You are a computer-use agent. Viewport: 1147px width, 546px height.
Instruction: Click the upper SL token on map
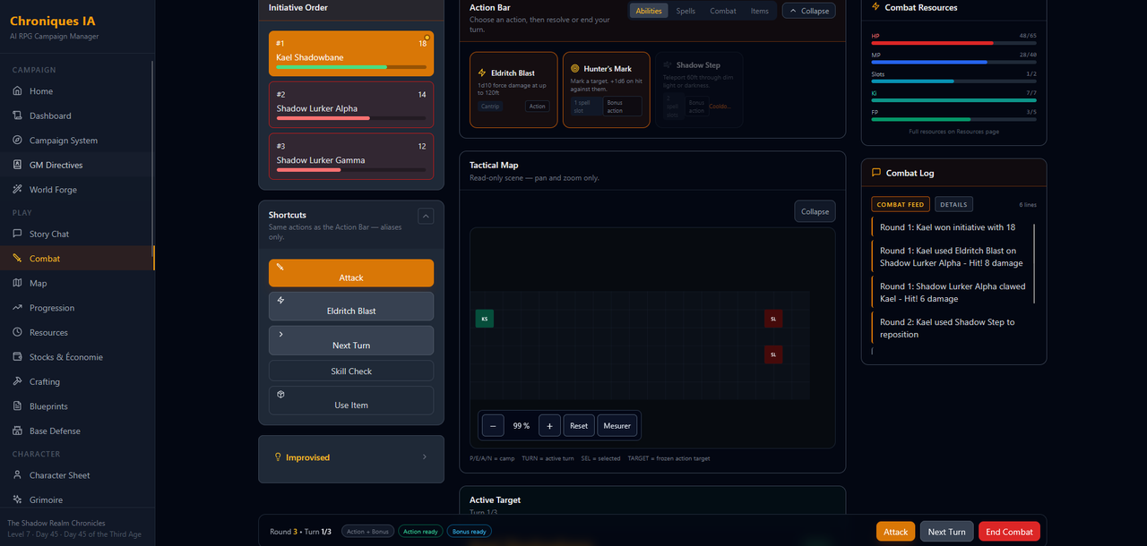[x=773, y=319]
